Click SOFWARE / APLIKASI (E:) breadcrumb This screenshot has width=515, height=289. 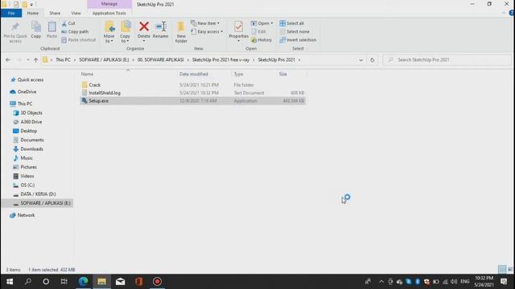[104, 59]
